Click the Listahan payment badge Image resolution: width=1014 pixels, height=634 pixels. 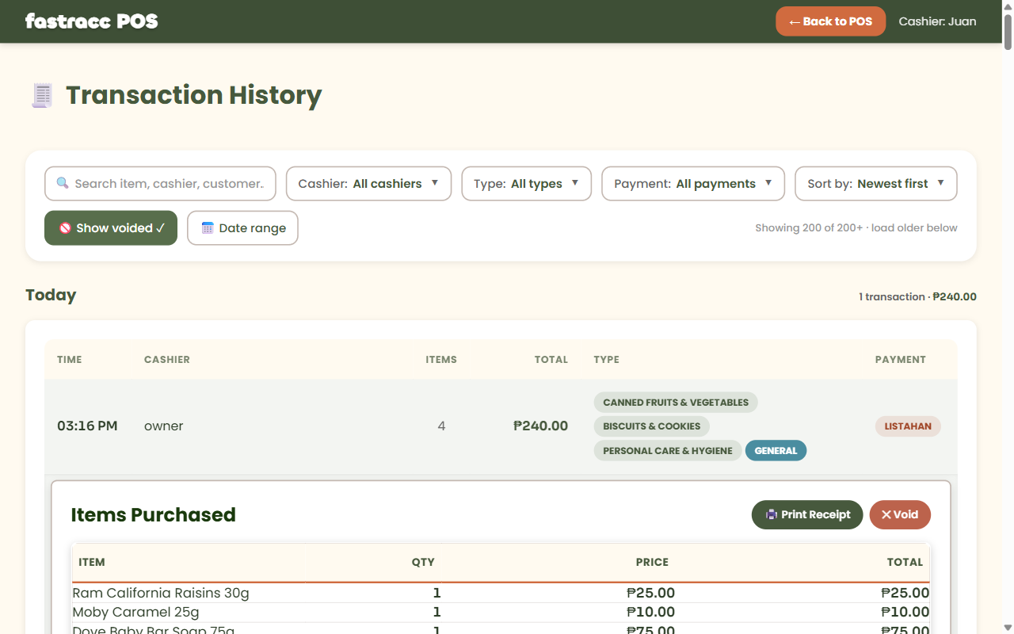click(908, 426)
